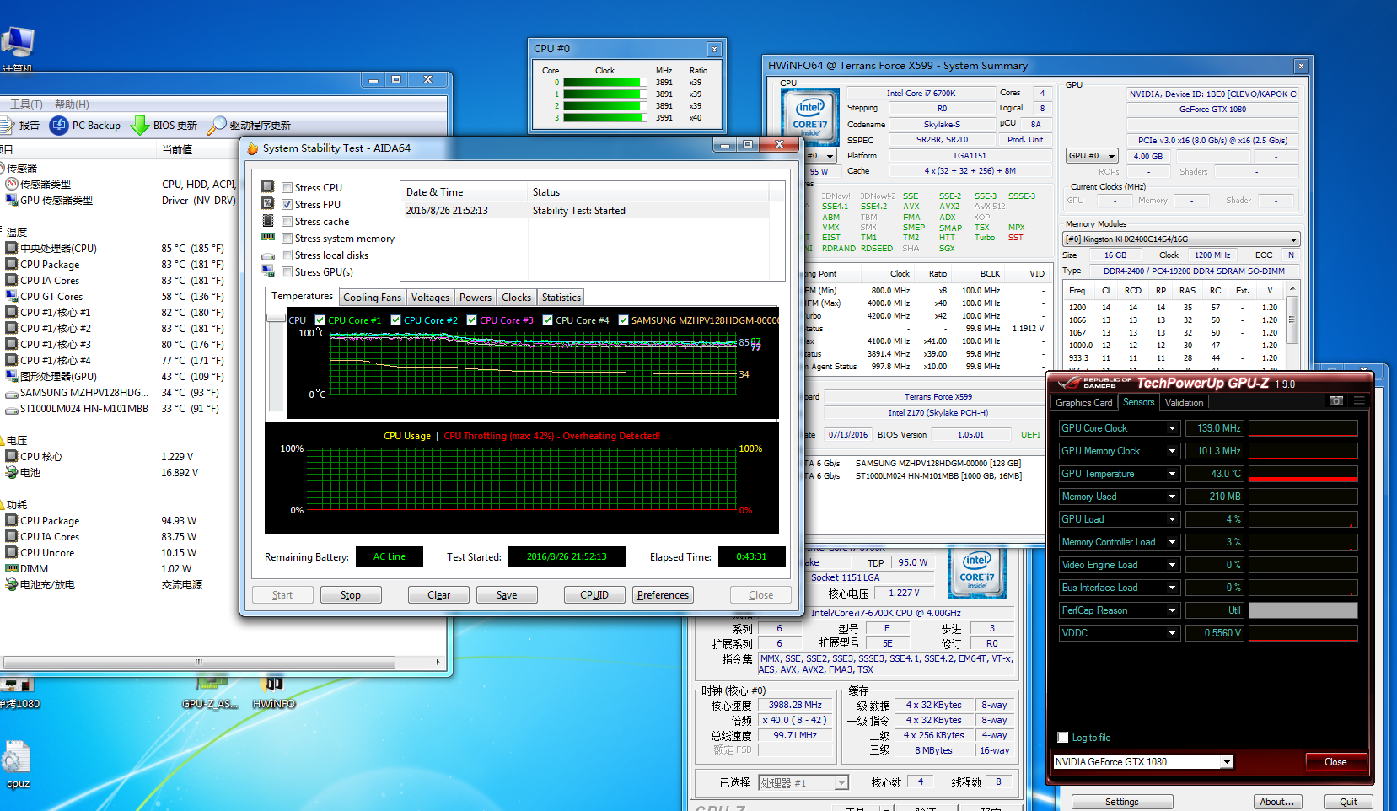Screen dimensions: 1397x811
Task: Click the Clear button in AIDA64
Action: (x=438, y=595)
